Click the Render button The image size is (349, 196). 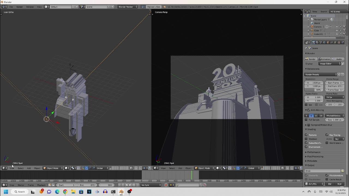[311, 59]
